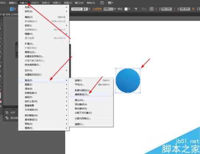
Task: Click the Bridge icon beside Help menu
Action: pos(102,3)
